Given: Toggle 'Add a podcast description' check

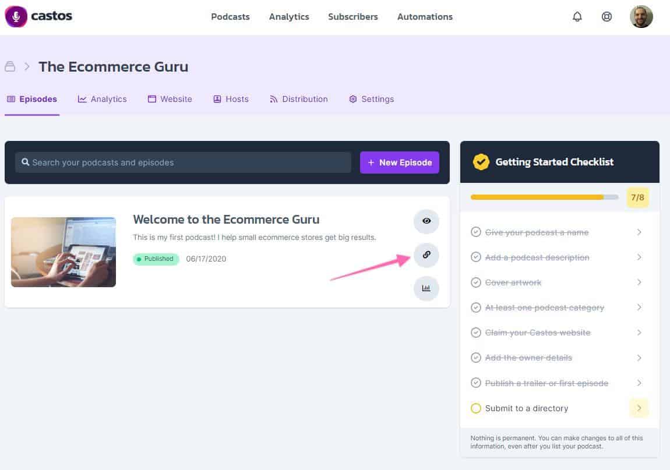Looking at the screenshot, I should 475,257.
